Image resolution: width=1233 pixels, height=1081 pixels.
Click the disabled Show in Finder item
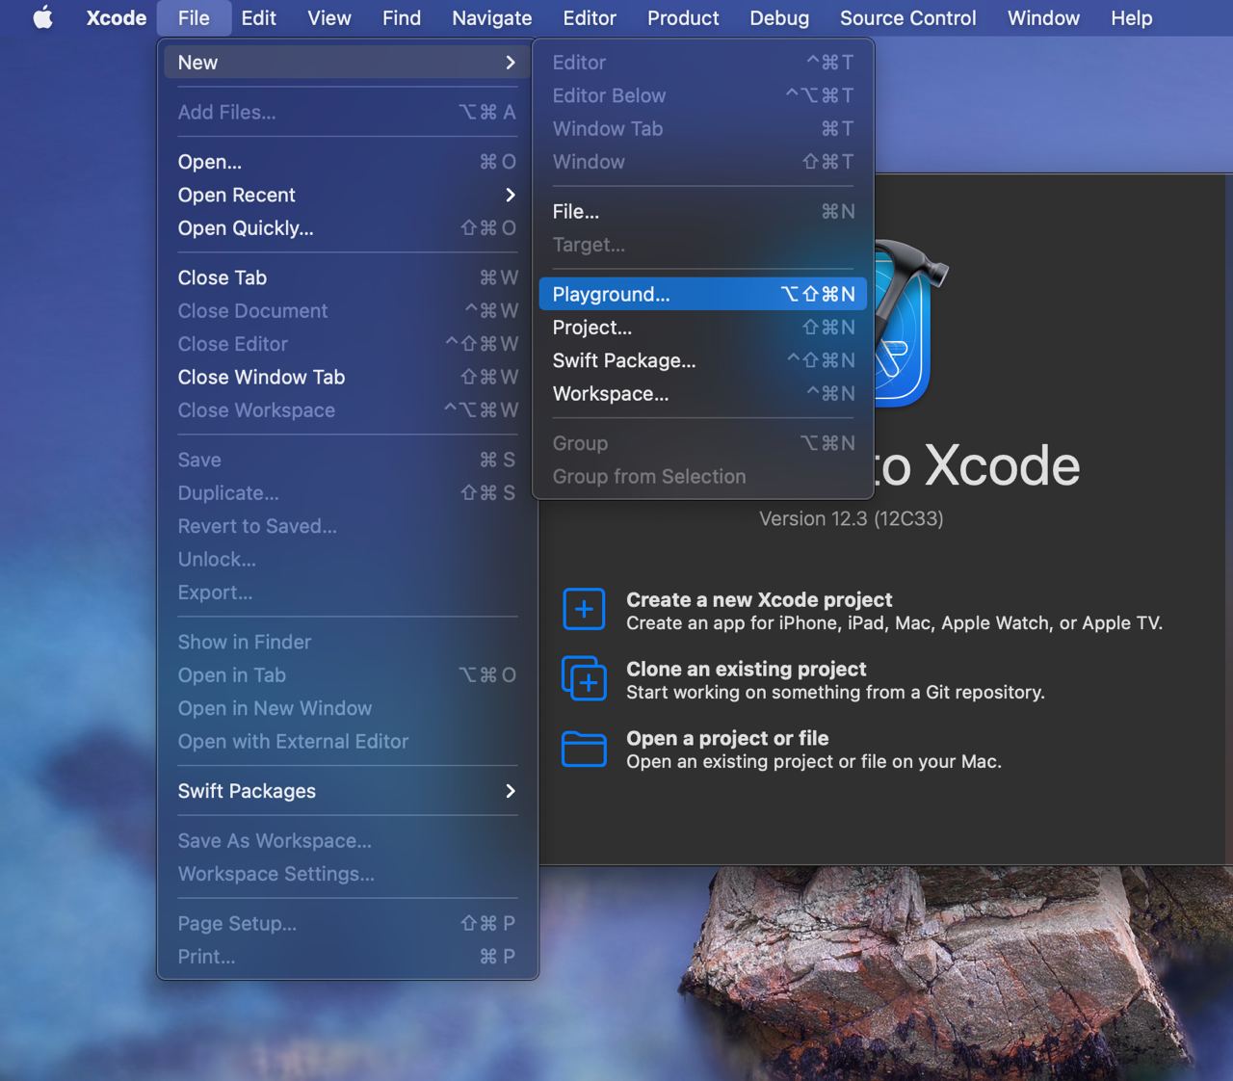348,643
